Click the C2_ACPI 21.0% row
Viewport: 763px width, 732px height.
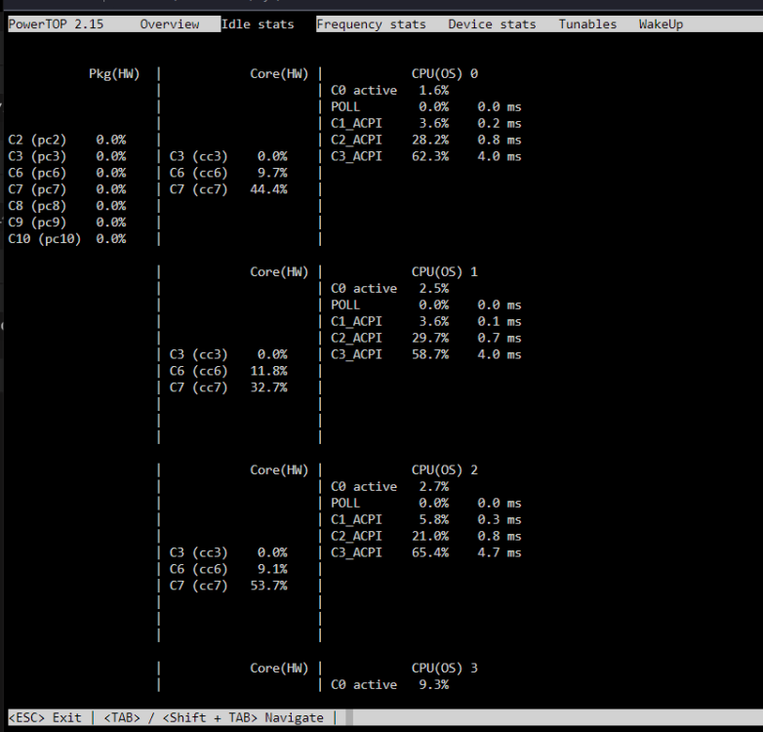[x=425, y=537]
